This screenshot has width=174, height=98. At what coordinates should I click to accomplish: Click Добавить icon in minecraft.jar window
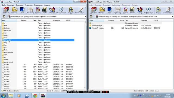[x=6, y=10]
